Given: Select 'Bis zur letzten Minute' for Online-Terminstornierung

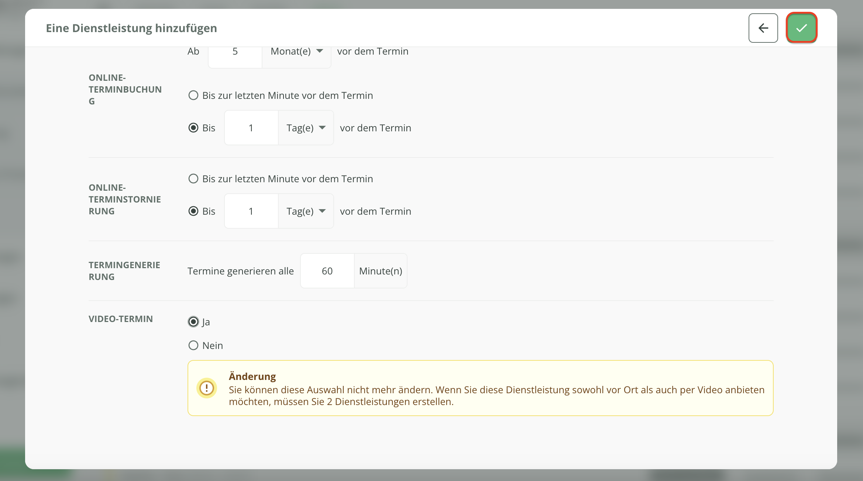Looking at the screenshot, I should point(193,179).
